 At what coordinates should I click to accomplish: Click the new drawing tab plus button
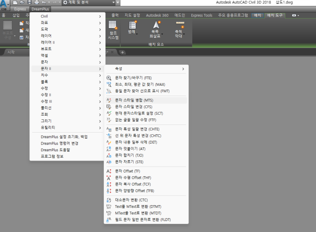click(122, 52)
